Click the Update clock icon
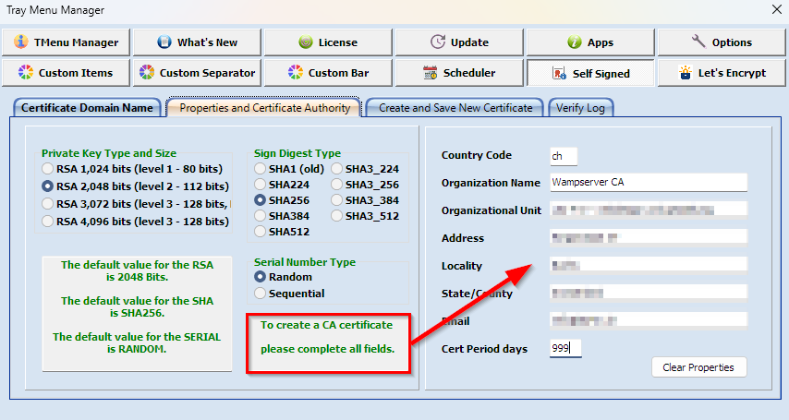Screen dimensions: 789x420 pyautogui.click(x=438, y=42)
